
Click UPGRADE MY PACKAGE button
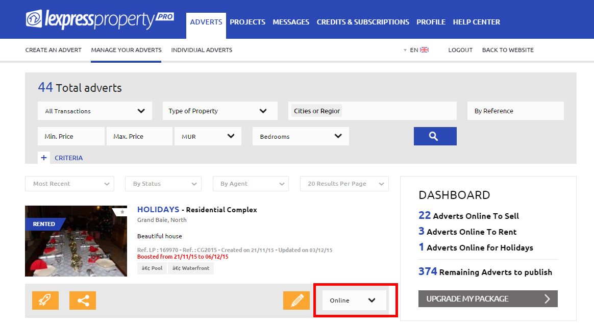point(488,298)
